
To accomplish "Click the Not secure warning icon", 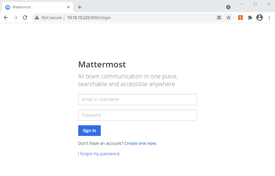I will [x=37, y=18].
